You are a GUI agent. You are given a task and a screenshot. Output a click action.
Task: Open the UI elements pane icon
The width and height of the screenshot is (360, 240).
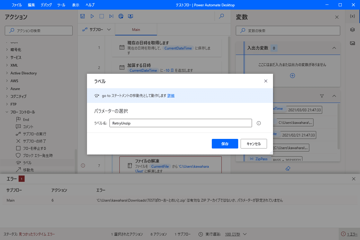pos(352,30)
